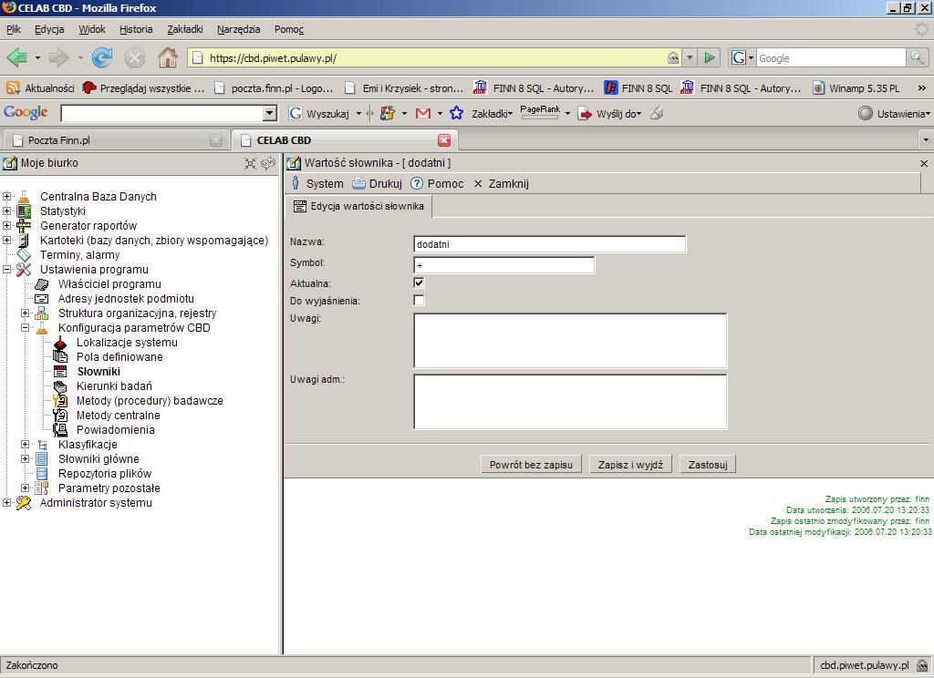Image resolution: width=934 pixels, height=678 pixels.
Task: Open the address bar history dropdown
Action: click(690, 57)
